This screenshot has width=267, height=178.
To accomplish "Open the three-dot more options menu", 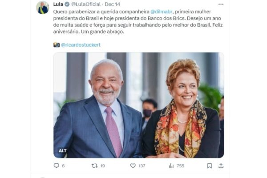I will [x=221, y=4].
